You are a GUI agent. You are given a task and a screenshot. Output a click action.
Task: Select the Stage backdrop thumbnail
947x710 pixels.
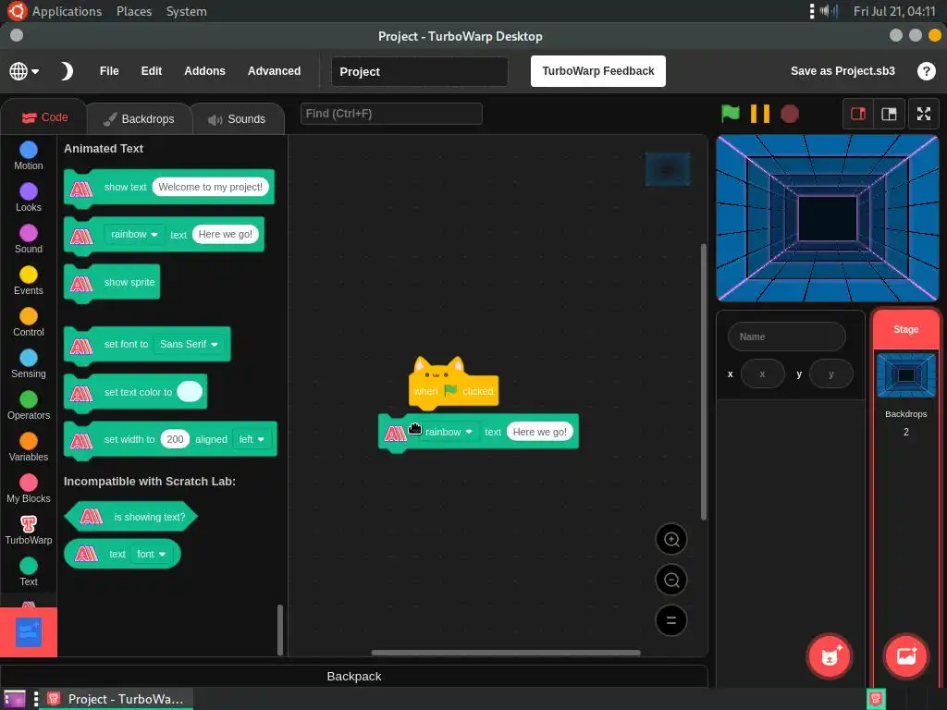906,375
